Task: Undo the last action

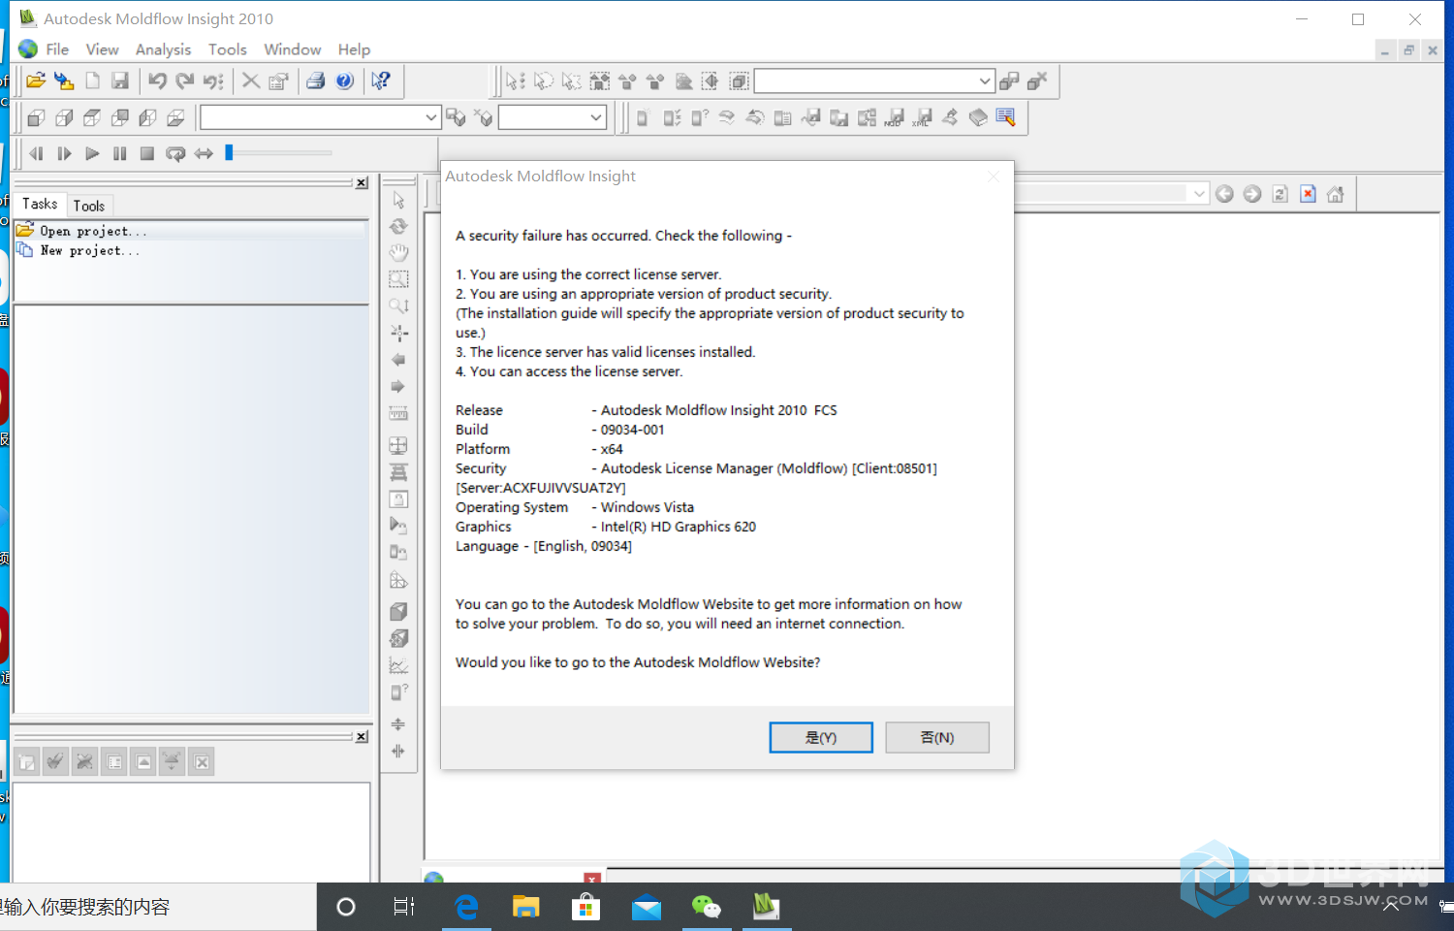Action: tap(157, 81)
